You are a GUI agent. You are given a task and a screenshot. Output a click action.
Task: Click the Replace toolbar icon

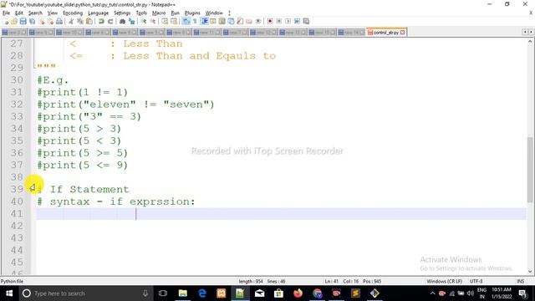(x=131, y=22)
